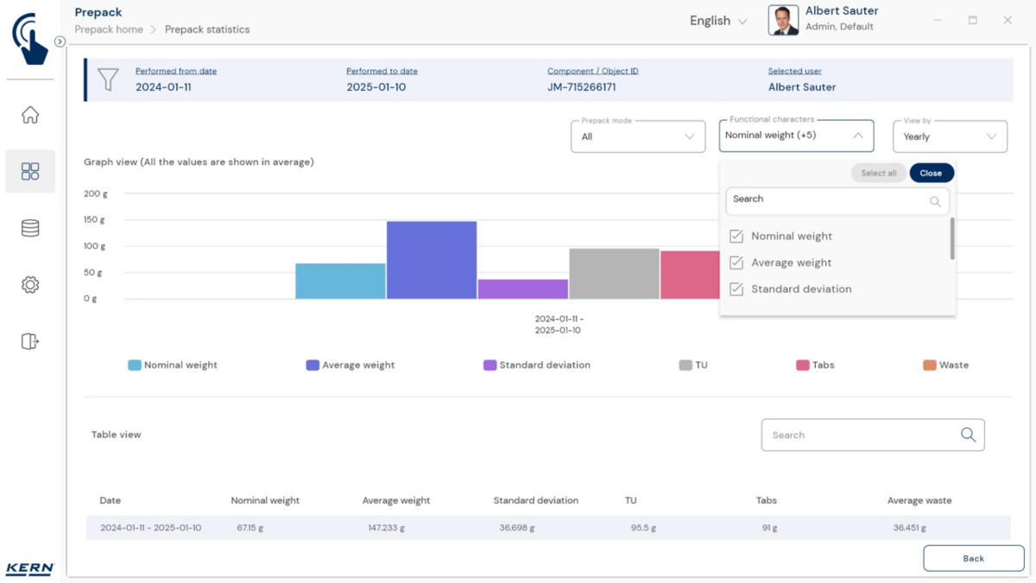
Task: Open the Home icon in sidebar
Action: pyautogui.click(x=30, y=115)
